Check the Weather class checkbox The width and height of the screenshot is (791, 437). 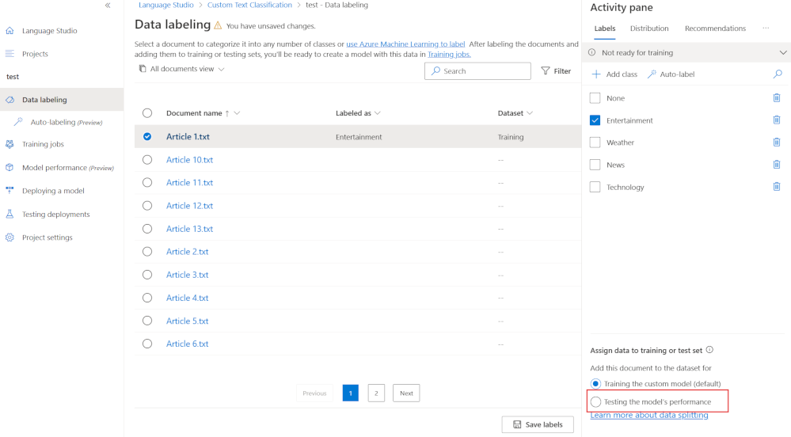click(x=595, y=142)
